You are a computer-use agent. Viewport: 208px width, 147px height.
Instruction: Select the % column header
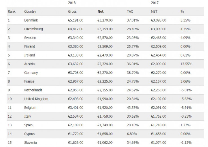(x=182, y=12)
